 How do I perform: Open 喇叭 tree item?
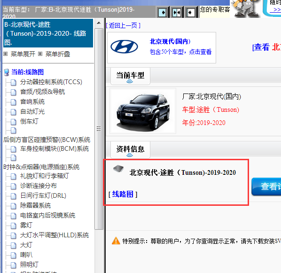(x=26, y=255)
